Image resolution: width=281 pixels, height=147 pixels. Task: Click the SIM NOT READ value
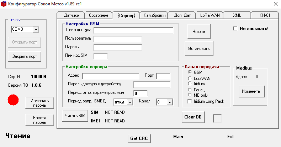click(x=115, y=112)
